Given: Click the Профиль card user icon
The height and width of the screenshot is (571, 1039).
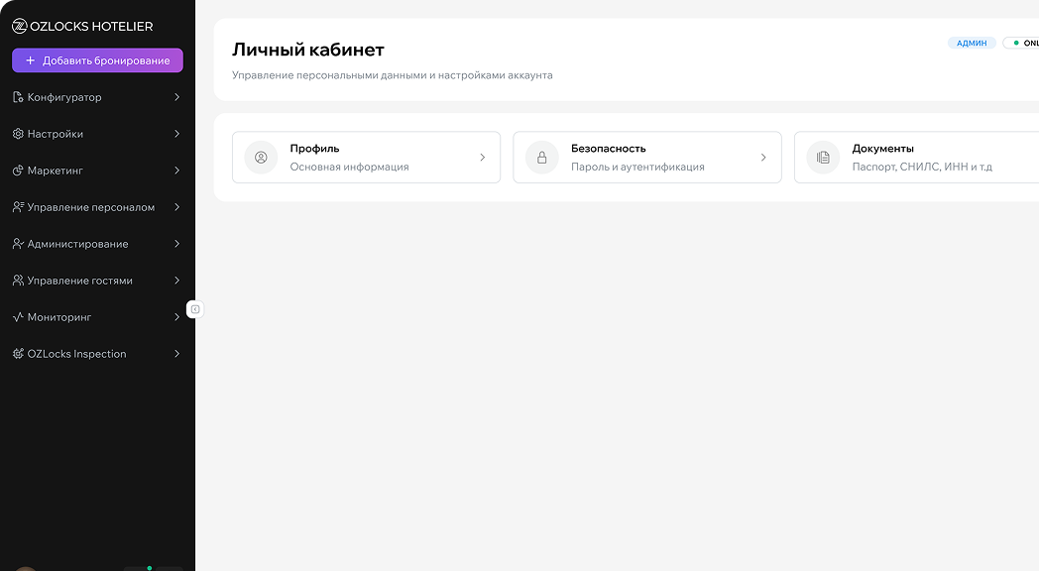Looking at the screenshot, I should 261,158.
